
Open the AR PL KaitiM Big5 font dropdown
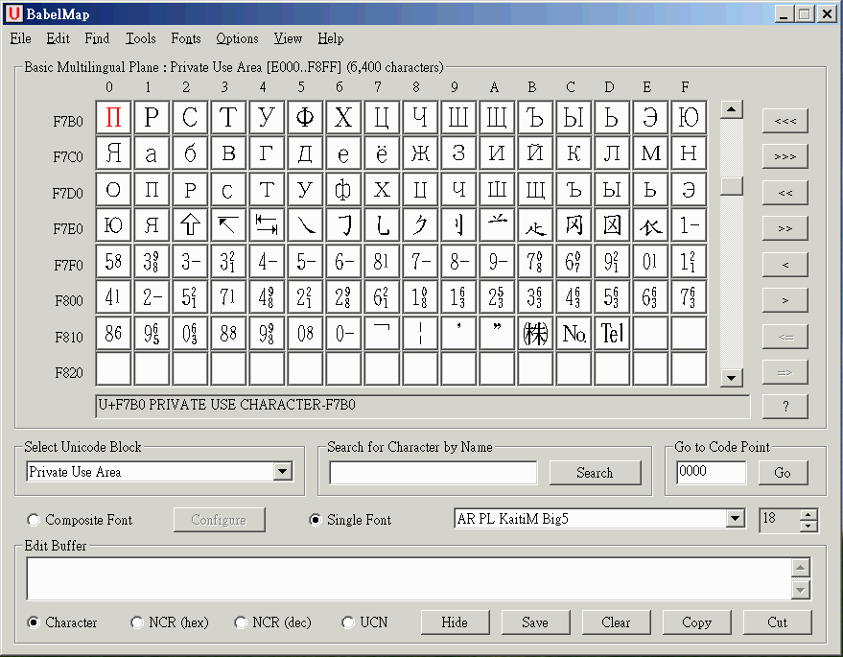[x=735, y=519]
